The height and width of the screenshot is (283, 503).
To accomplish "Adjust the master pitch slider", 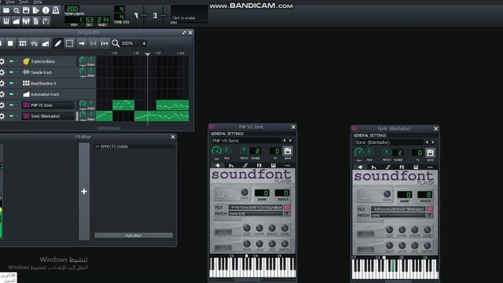I will coord(163,16).
